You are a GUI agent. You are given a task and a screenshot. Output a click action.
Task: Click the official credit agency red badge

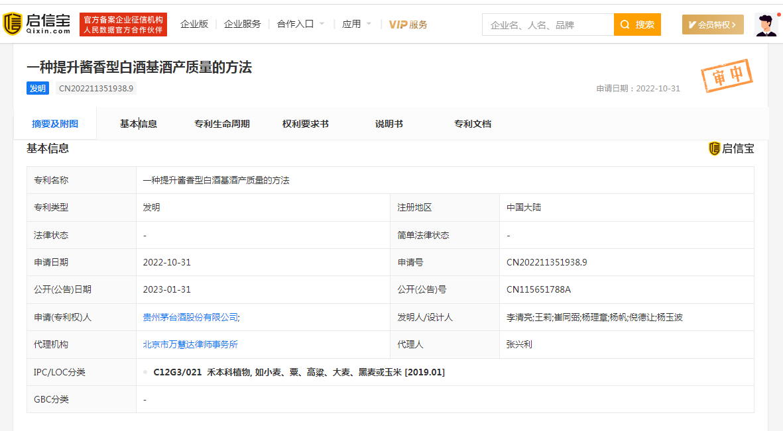(123, 24)
